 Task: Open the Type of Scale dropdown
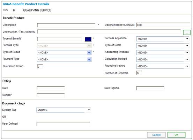pyautogui.click(x=163, y=46)
